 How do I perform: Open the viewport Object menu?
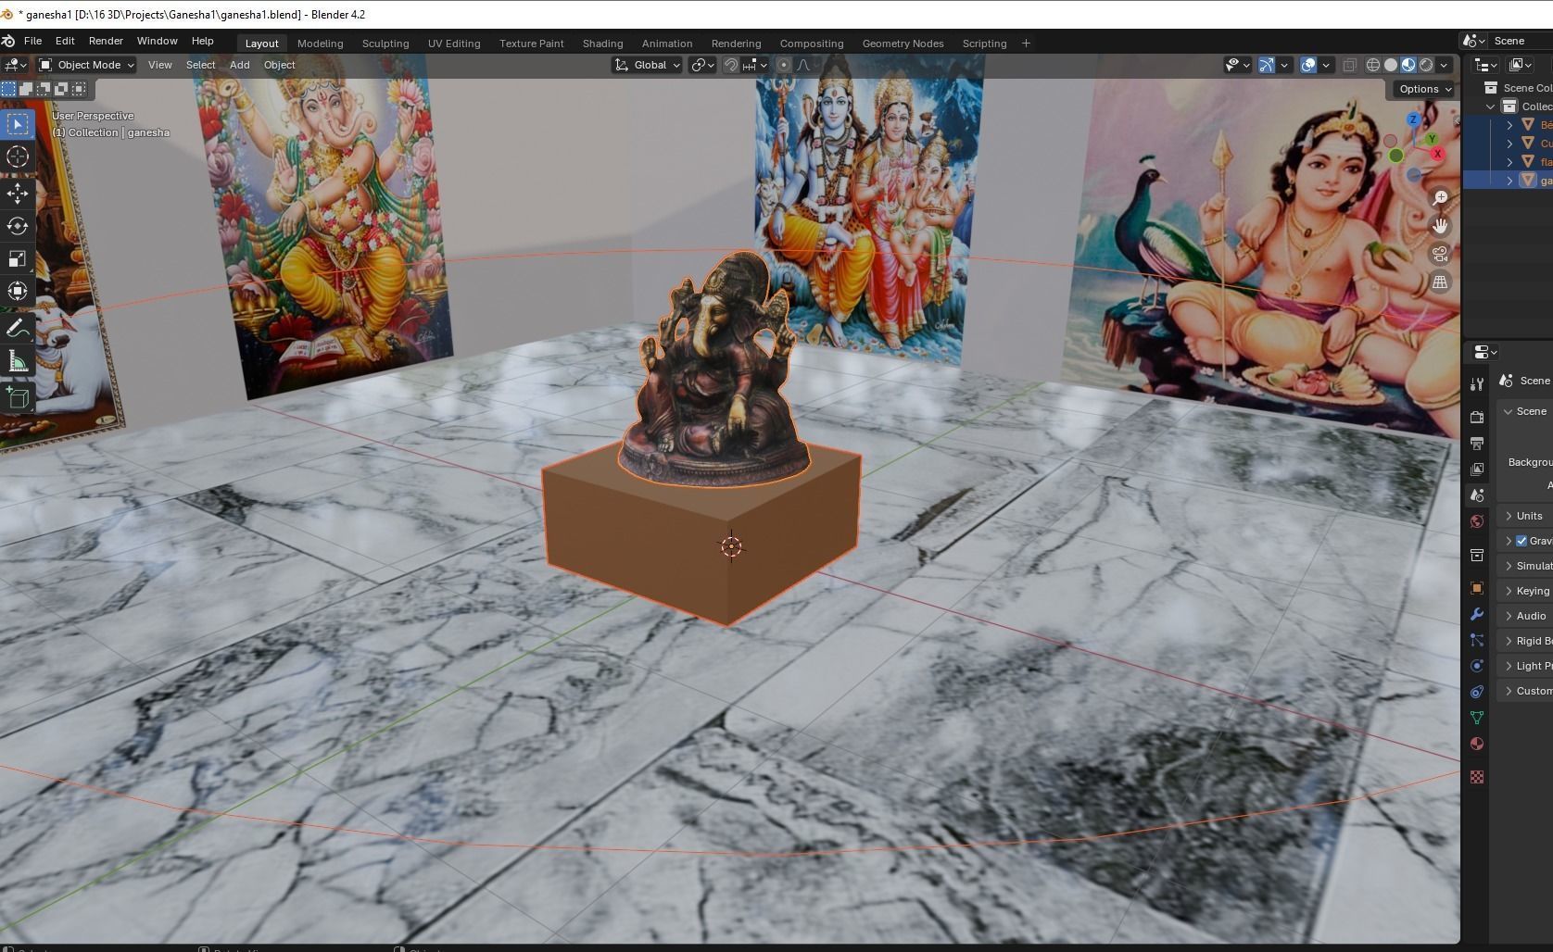click(279, 65)
